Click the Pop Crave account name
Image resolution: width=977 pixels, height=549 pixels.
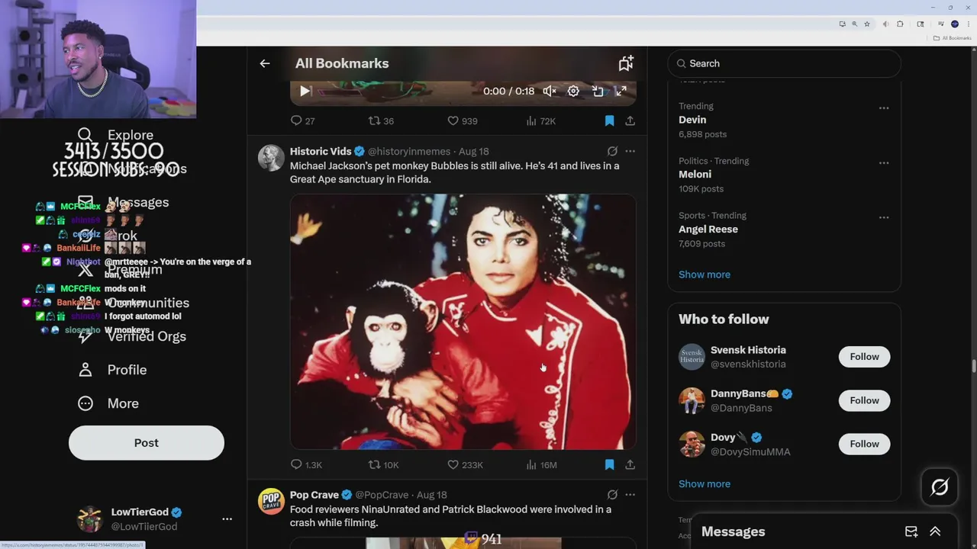[314, 495]
